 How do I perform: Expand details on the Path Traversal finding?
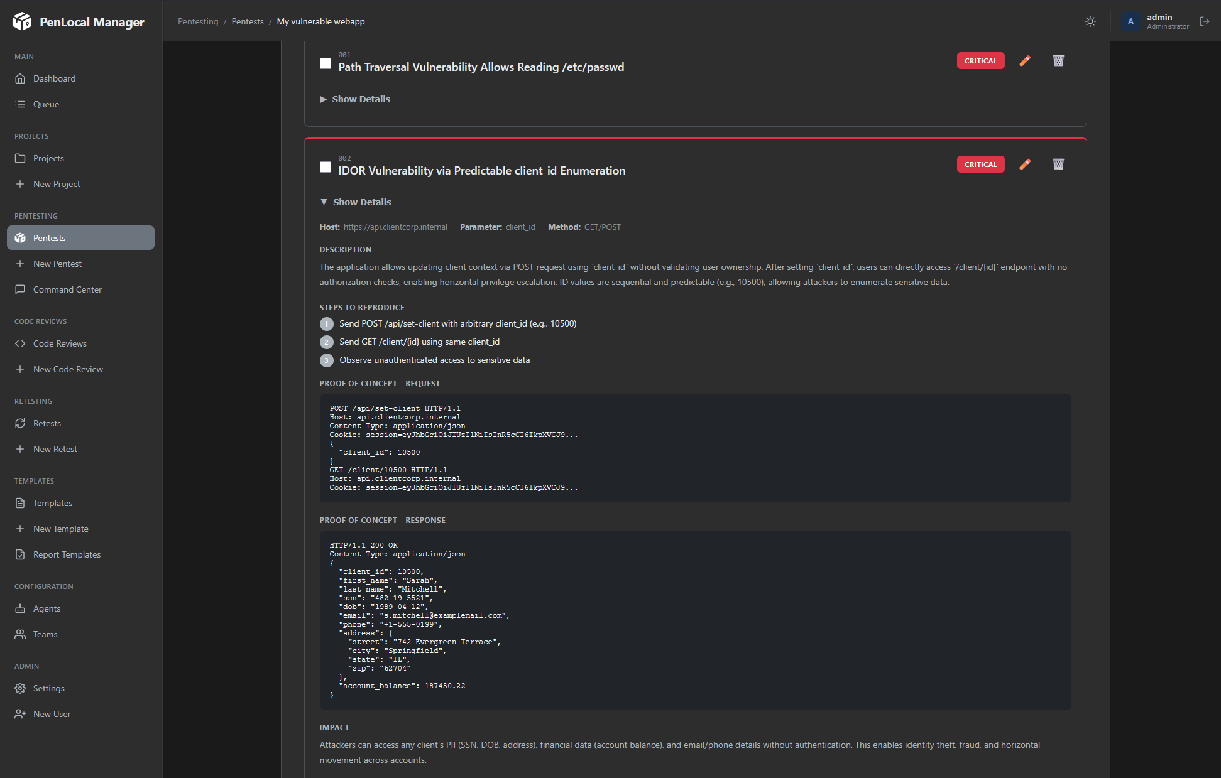[x=354, y=99]
